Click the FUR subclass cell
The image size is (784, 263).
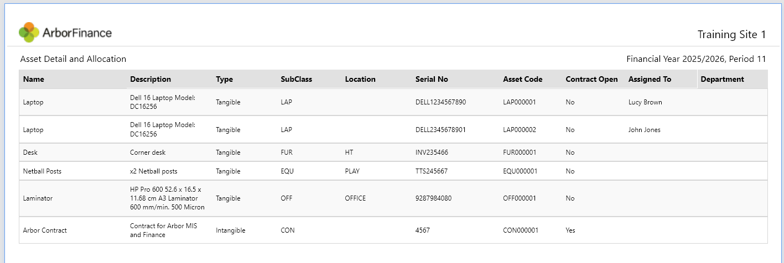tap(286, 152)
